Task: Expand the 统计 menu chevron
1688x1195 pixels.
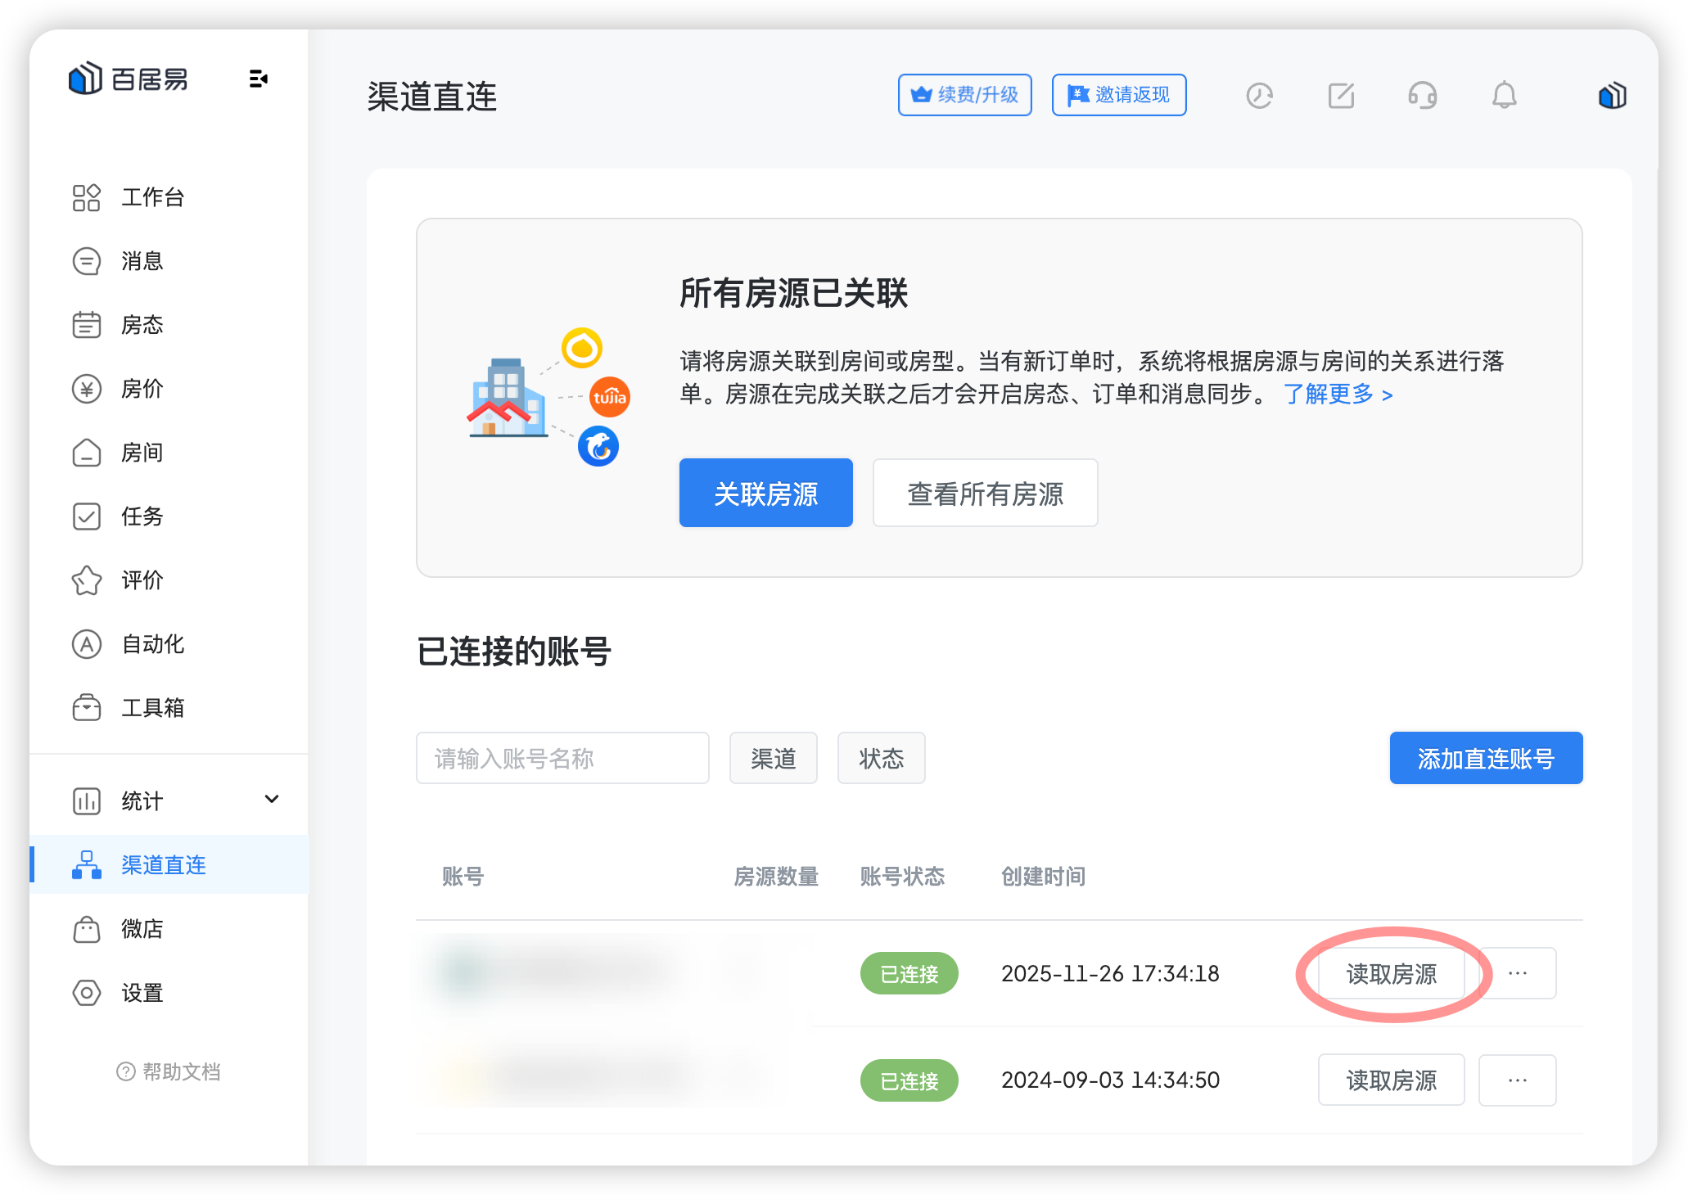Action: click(272, 799)
